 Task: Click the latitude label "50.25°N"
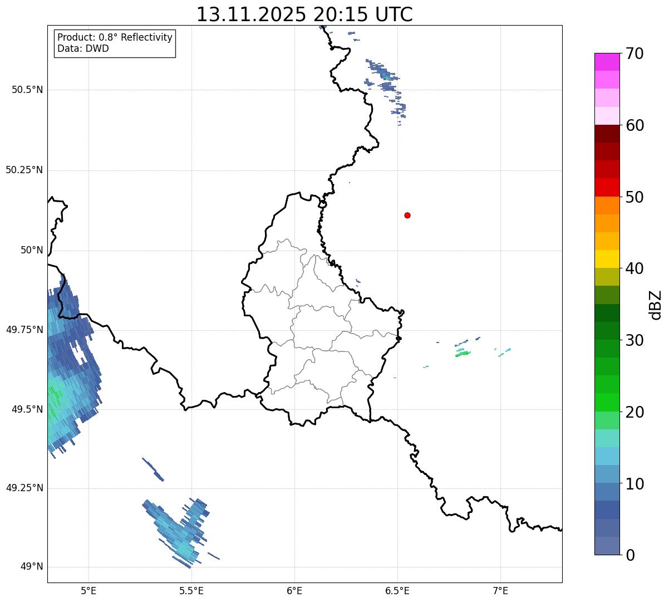[24, 170]
